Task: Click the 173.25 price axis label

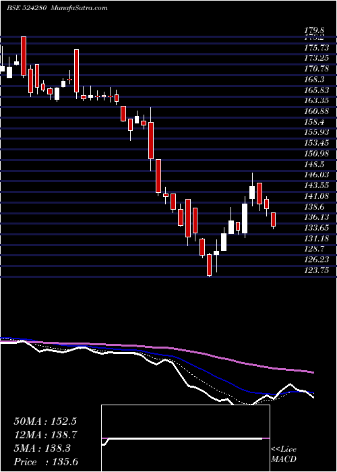Action: 317,59
